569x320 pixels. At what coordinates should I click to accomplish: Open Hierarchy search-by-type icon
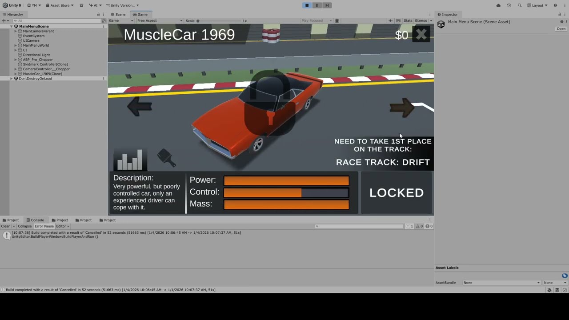(x=104, y=21)
